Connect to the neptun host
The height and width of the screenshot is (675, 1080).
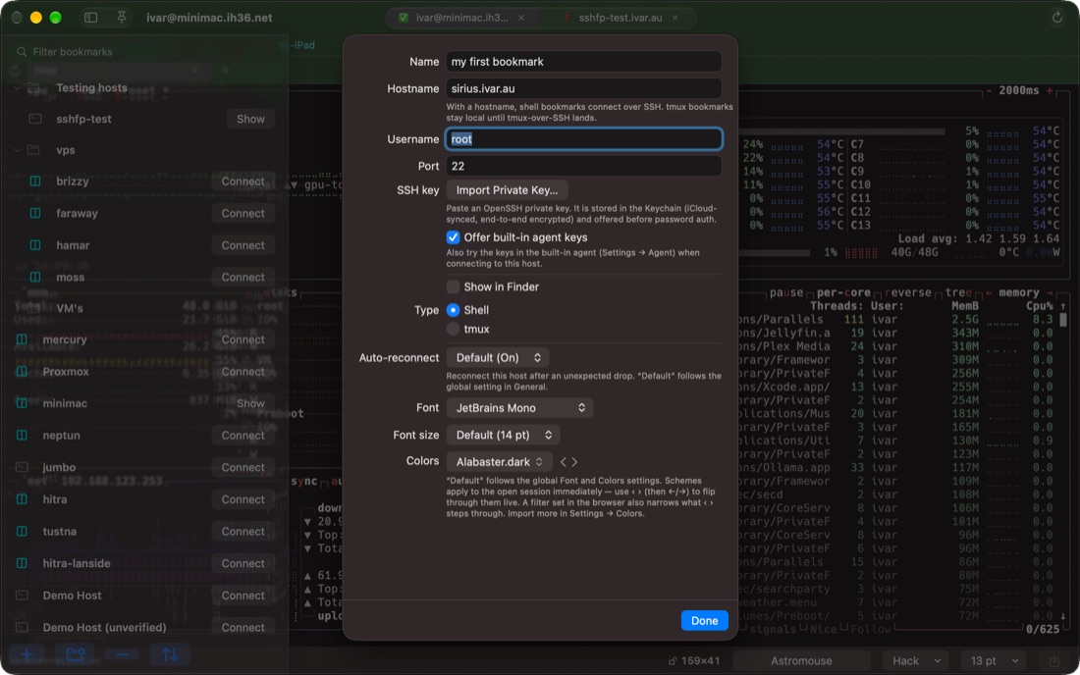pyautogui.click(x=243, y=436)
